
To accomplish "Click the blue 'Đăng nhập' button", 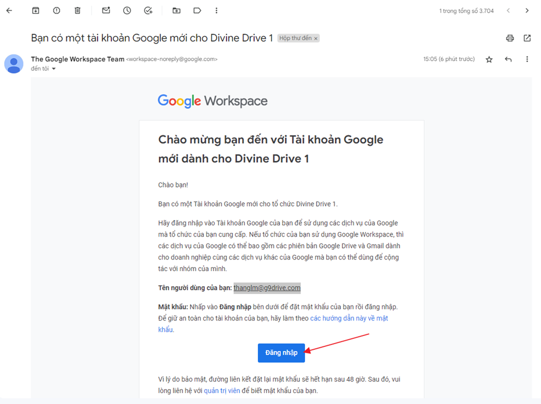I will pyautogui.click(x=281, y=353).
